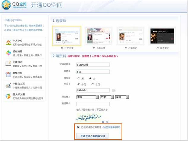Select the 心情标记 radio button
This screenshot has width=188, height=141.
tap(126, 48)
